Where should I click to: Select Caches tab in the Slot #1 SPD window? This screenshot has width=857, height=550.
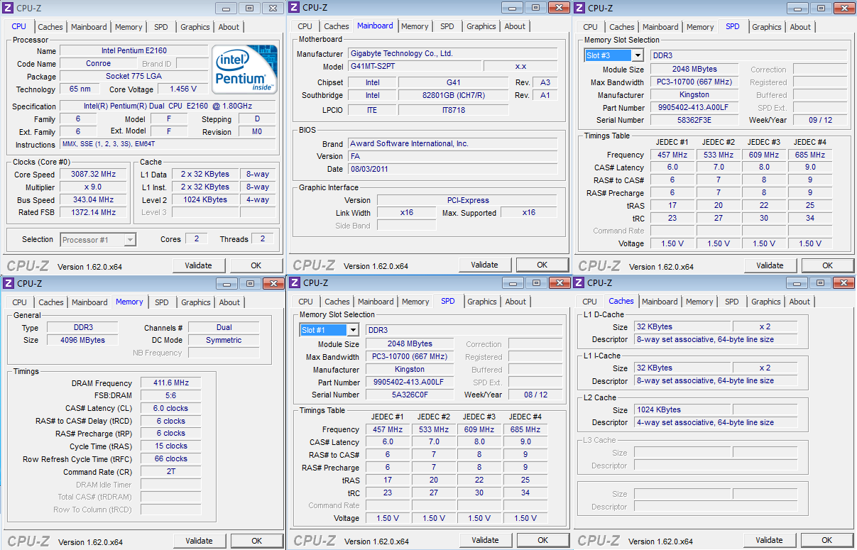[337, 302]
